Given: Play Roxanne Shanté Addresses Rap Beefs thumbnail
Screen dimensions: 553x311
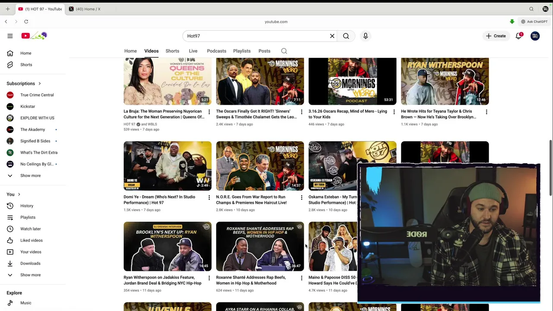Looking at the screenshot, I should tap(260, 247).
